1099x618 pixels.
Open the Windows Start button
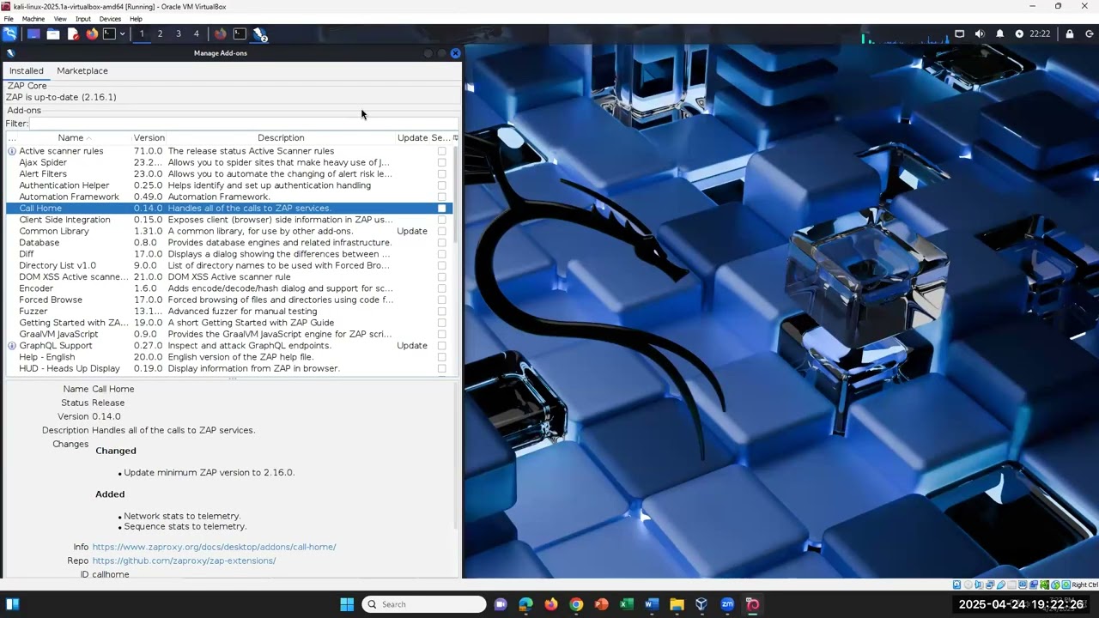[x=347, y=604]
